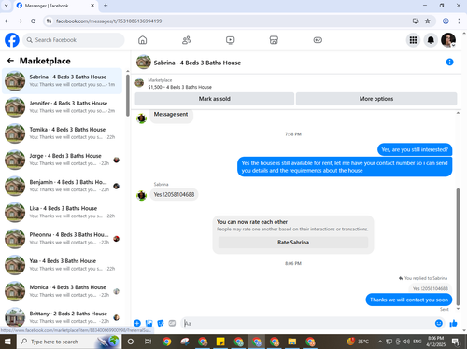467x349 pixels.
Task: Click 'Thanks we will contact you soon' message
Action: pos(409,300)
